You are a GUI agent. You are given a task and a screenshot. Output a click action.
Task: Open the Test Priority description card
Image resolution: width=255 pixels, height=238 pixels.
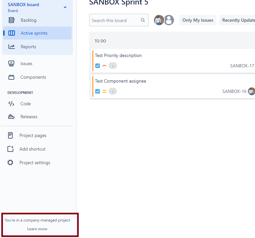coord(173,61)
